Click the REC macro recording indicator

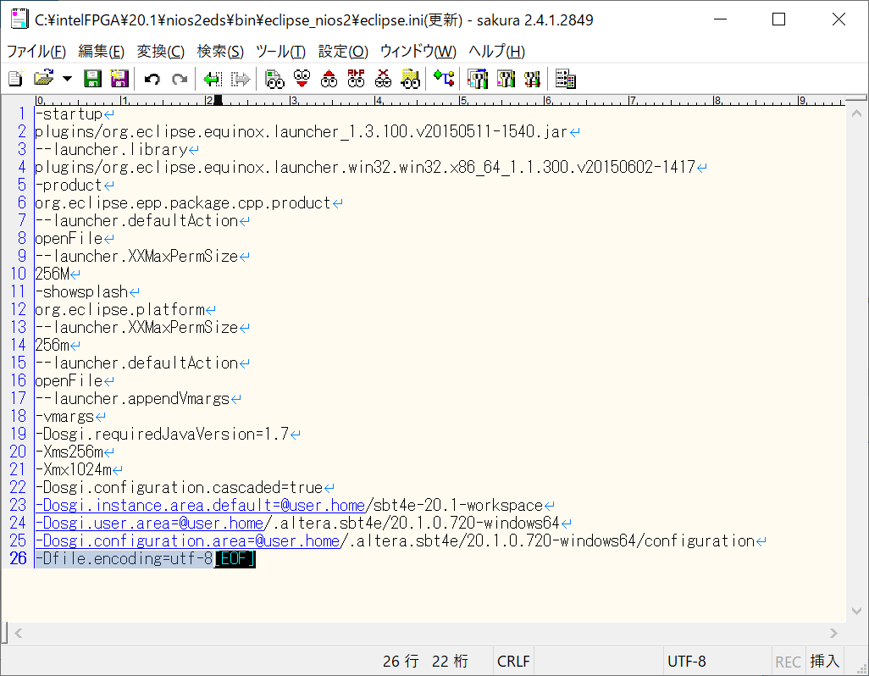(788, 662)
